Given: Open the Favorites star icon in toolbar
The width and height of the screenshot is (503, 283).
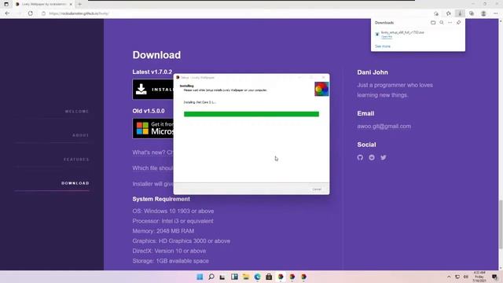Looking at the screenshot, I should (x=449, y=13).
